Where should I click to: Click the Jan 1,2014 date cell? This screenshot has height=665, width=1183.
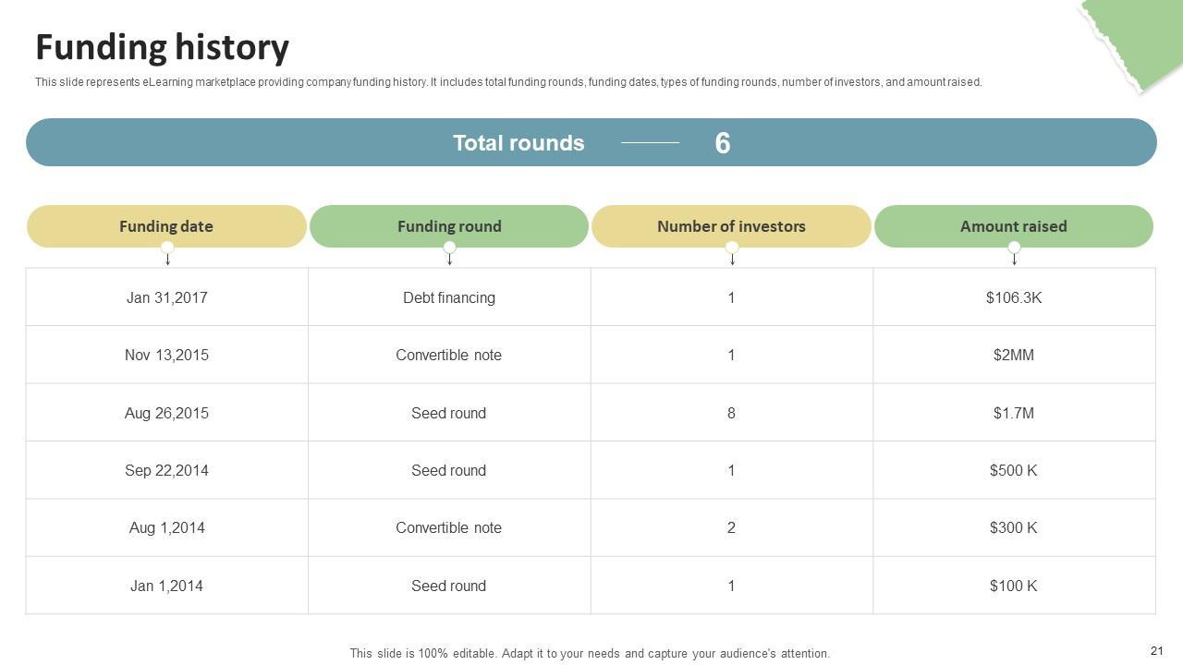(x=167, y=586)
